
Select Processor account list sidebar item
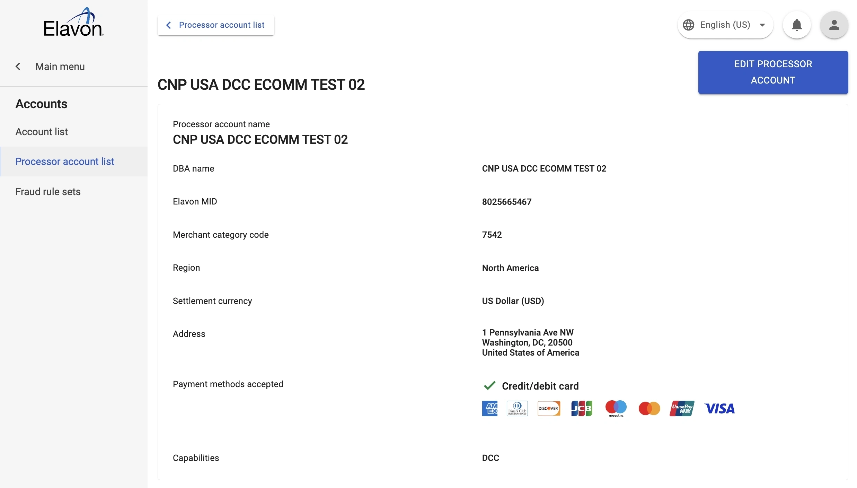click(65, 162)
